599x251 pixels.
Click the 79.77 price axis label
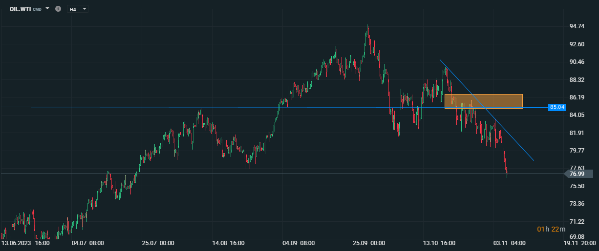pyautogui.click(x=577, y=151)
